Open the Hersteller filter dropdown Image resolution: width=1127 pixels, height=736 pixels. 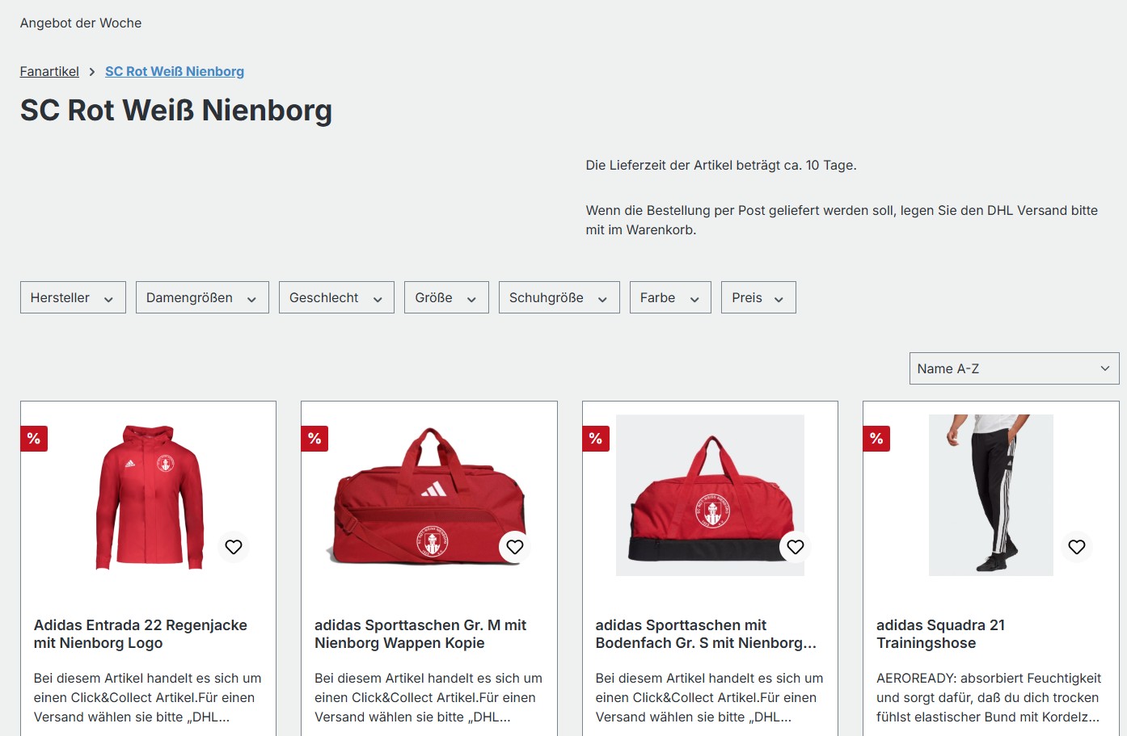point(73,297)
